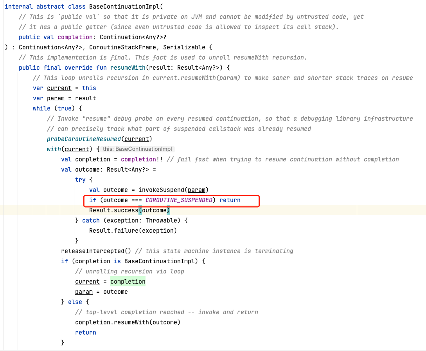Click the COROUTINE_SUSPENDED constant
The height and width of the screenshot is (351, 426).
(179, 200)
